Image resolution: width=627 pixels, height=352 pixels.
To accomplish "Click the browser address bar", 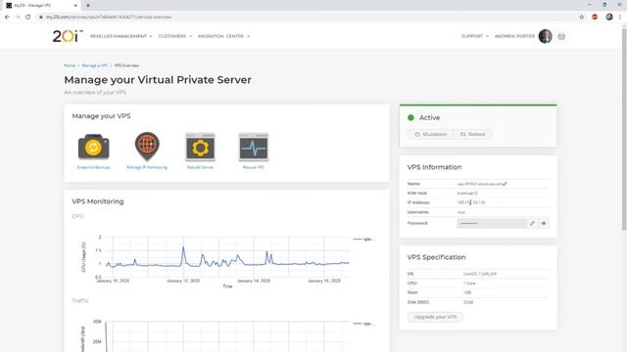I will pos(308,17).
